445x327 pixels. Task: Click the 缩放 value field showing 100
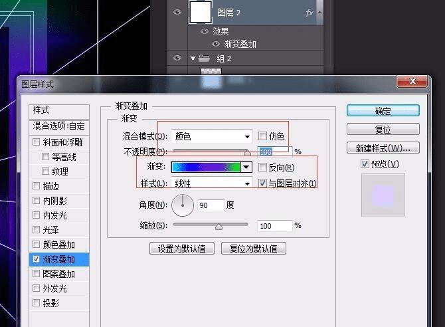pyautogui.click(x=275, y=226)
